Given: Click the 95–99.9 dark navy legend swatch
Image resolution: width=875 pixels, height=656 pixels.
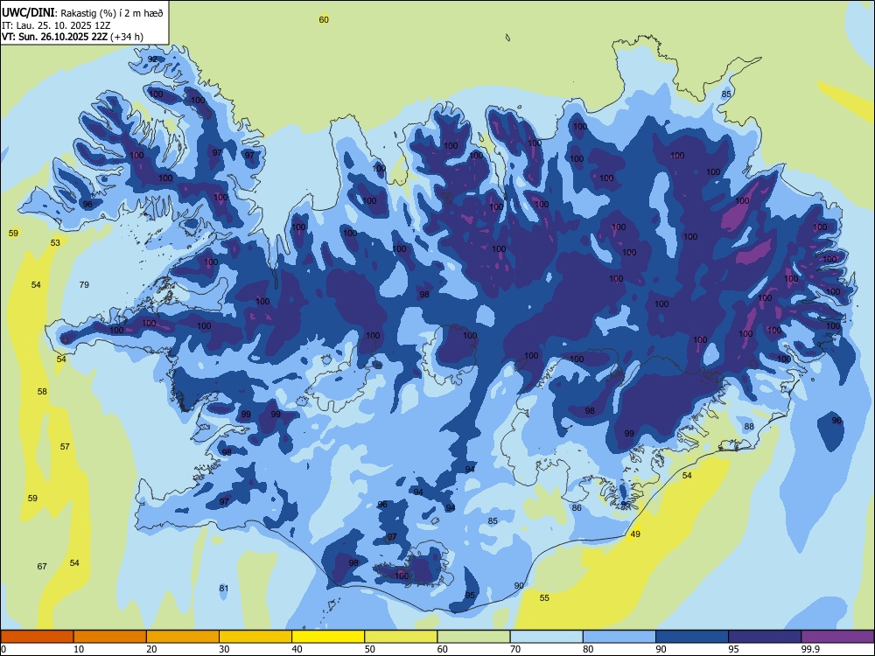Looking at the screenshot, I should tap(765, 637).
